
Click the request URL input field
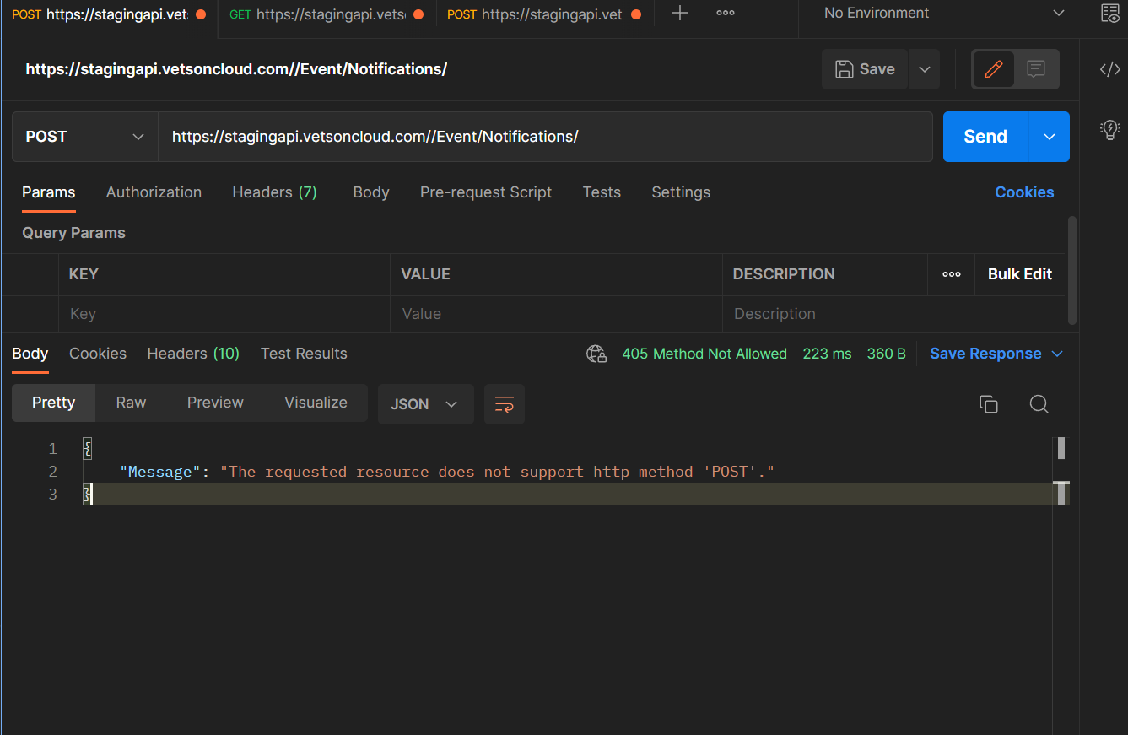point(544,137)
